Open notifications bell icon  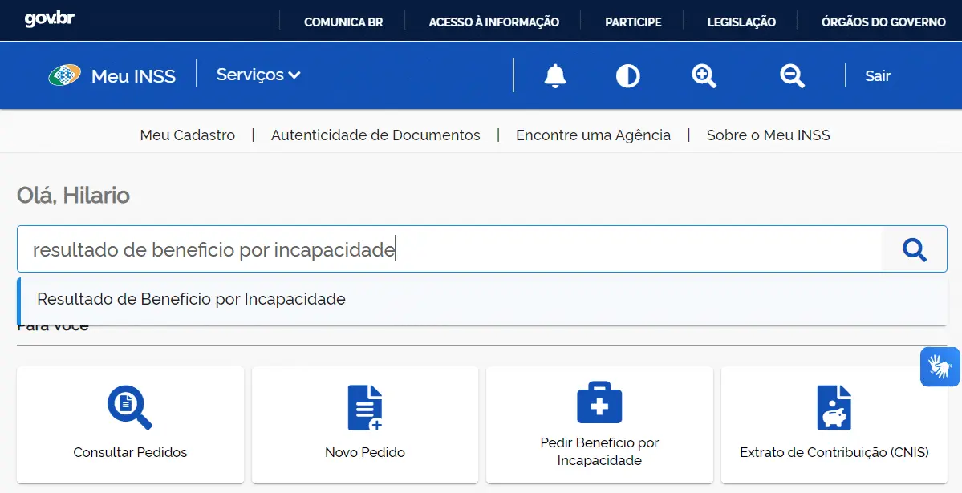pos(554,75)
